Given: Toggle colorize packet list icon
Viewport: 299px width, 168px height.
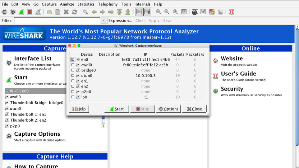Looking at the screenshot, I should [139, 12].
